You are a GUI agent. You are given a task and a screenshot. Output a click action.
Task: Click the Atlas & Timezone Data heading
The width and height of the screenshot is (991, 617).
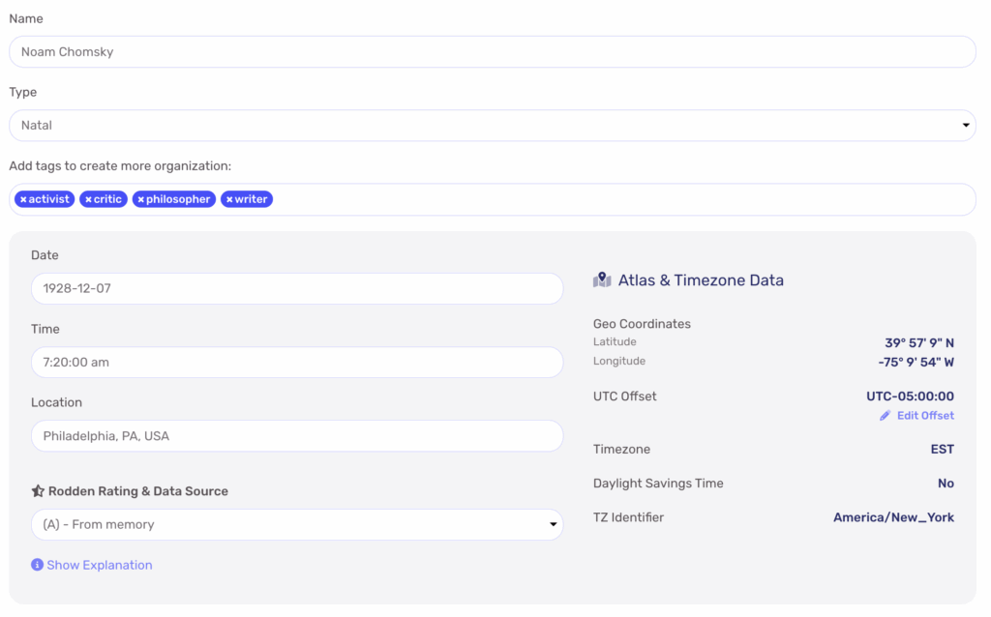tap(701, 280)
